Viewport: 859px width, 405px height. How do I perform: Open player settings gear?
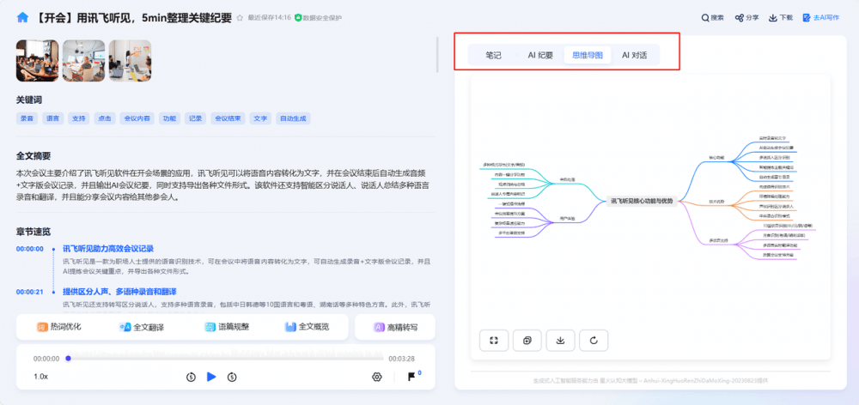click(x=377, y=377)
